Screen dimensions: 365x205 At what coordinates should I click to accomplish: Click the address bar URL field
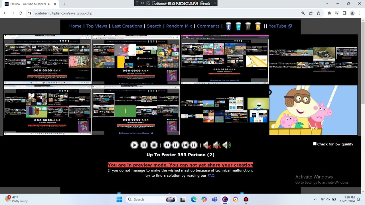pyautogui.click(x=165, y=13)
